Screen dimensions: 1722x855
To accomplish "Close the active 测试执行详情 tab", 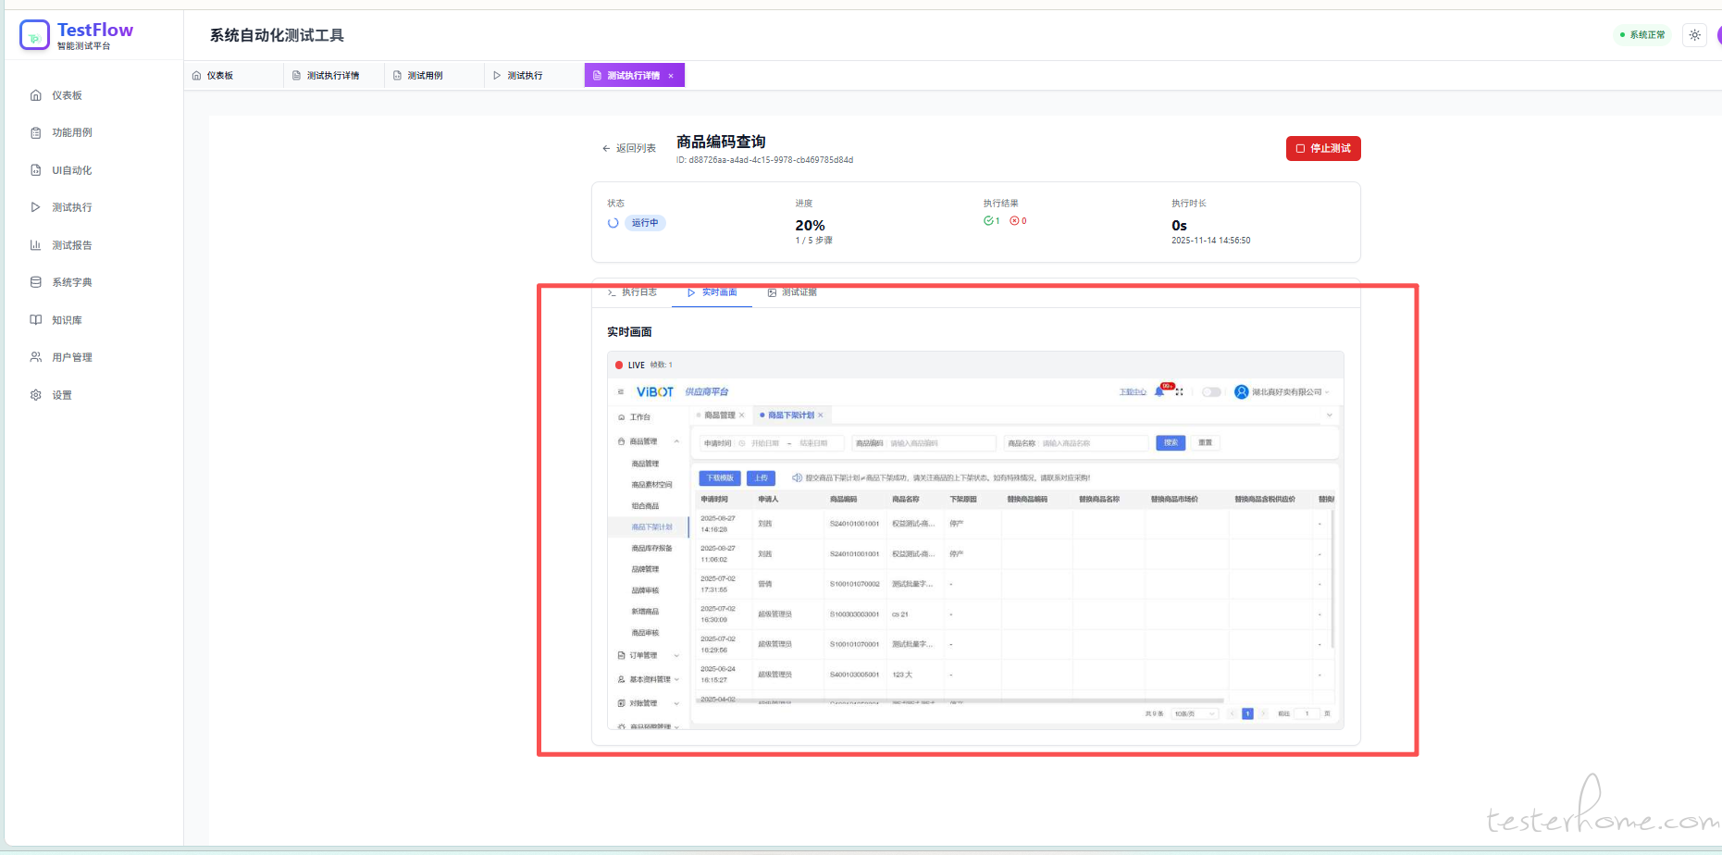I will tap(671, 76).
